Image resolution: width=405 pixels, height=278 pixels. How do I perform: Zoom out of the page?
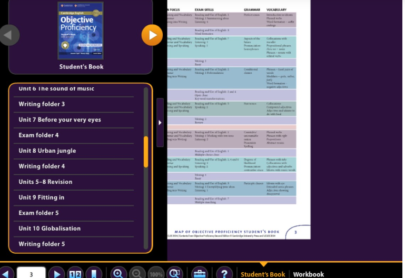(x=137, y=274)
